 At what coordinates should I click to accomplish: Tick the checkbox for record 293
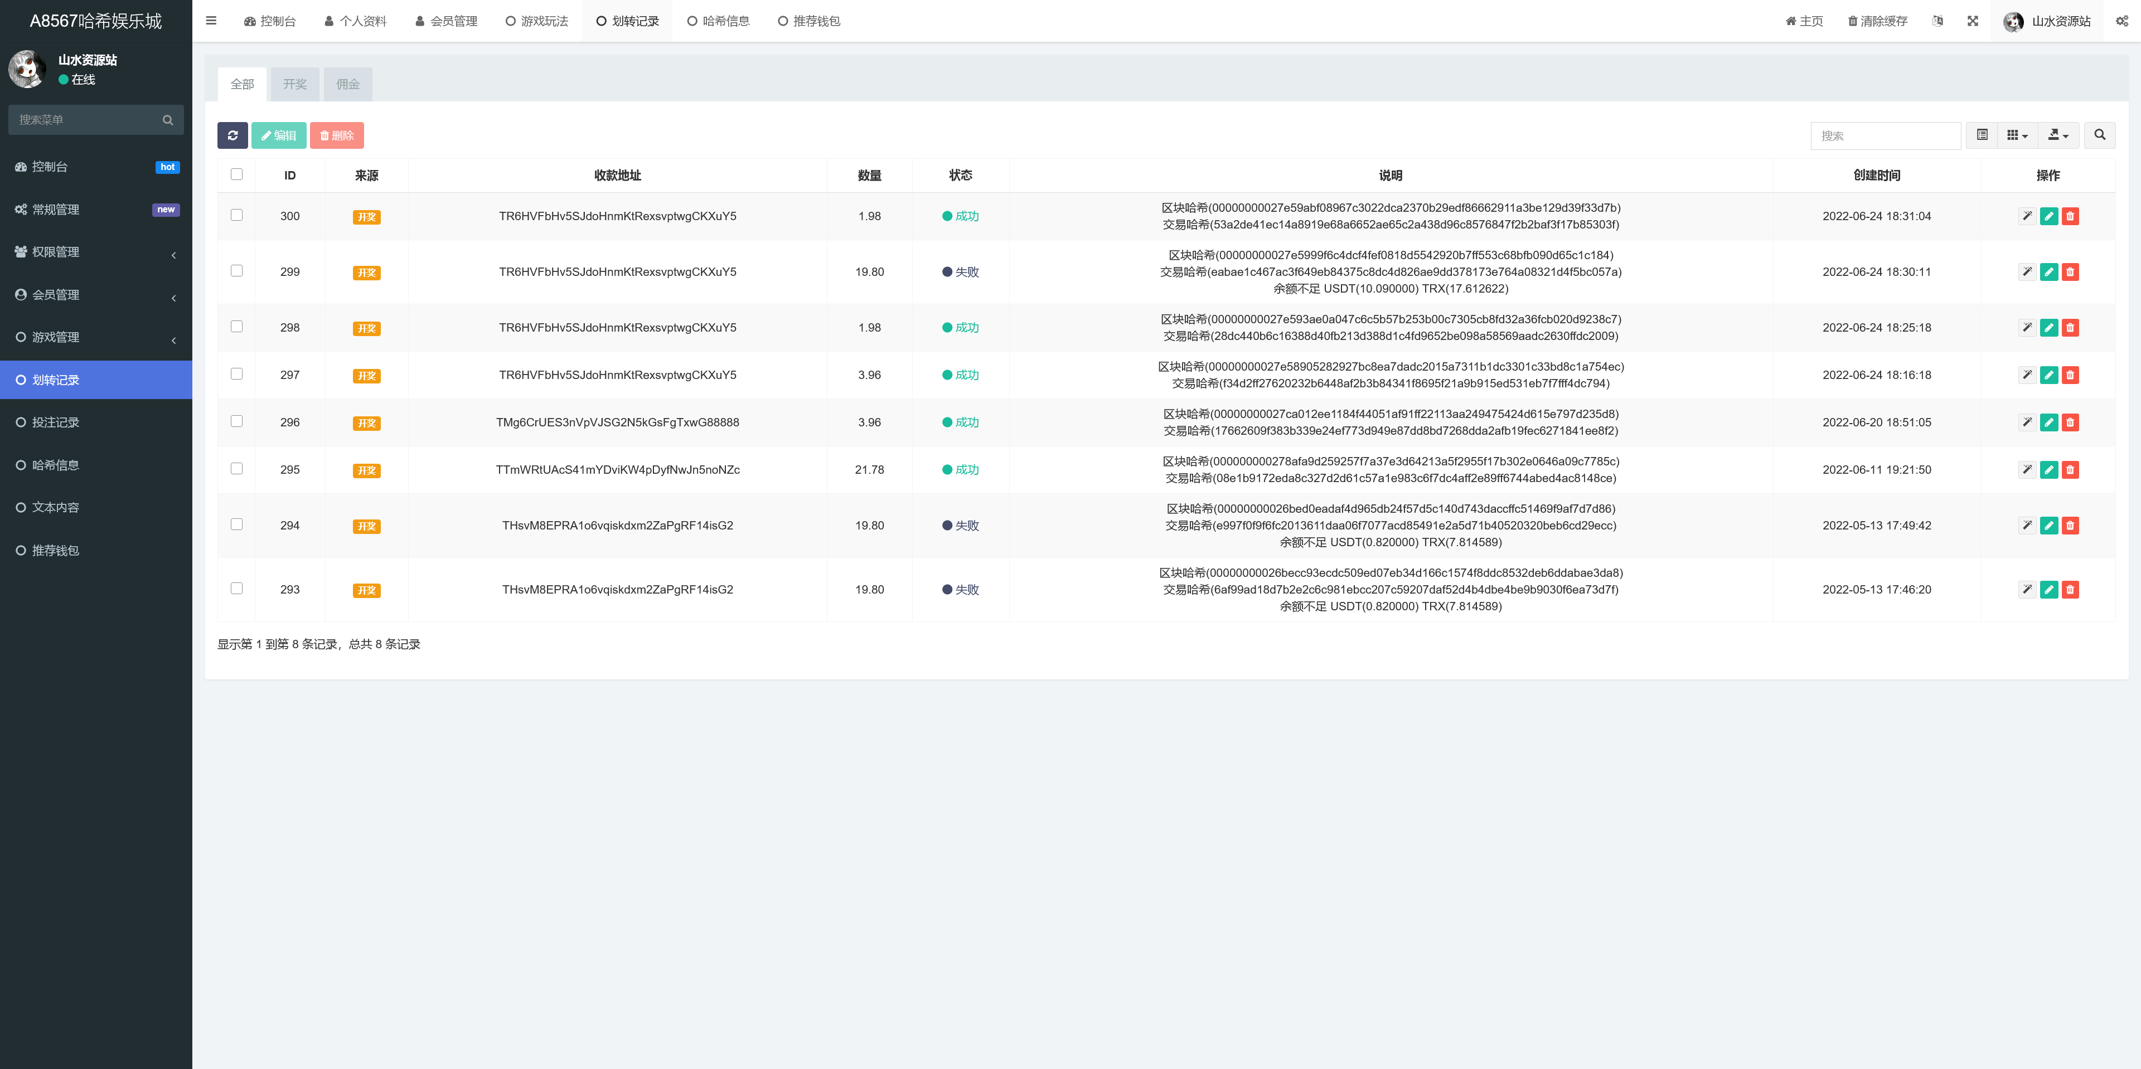click(x=237, y=589)
